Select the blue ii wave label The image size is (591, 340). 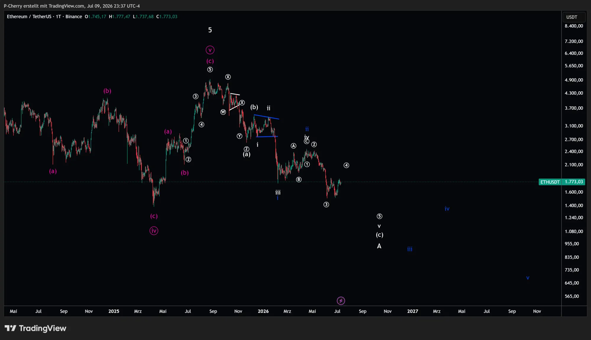[x=307, y=129]
